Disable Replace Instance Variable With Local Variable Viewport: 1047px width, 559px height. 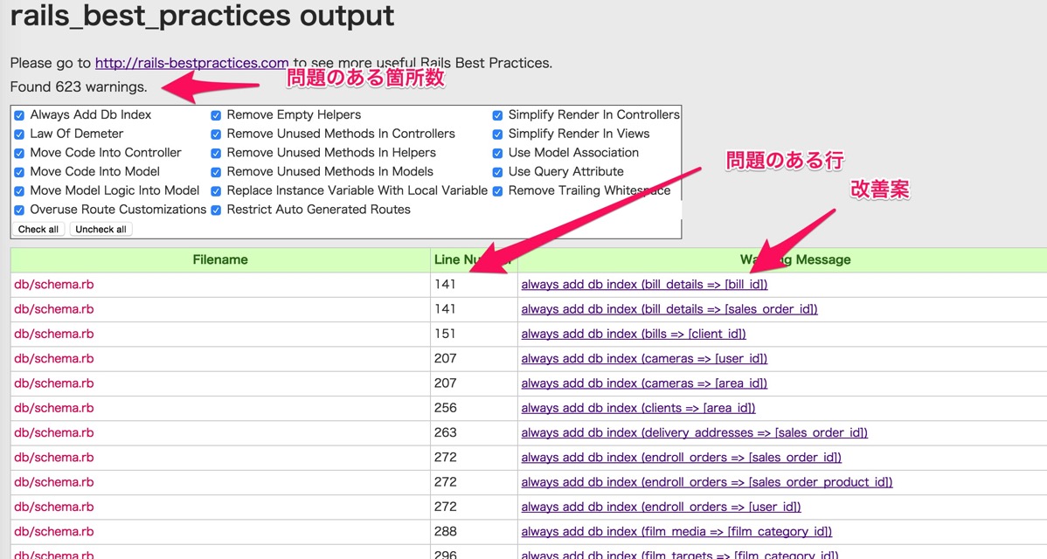215,190
